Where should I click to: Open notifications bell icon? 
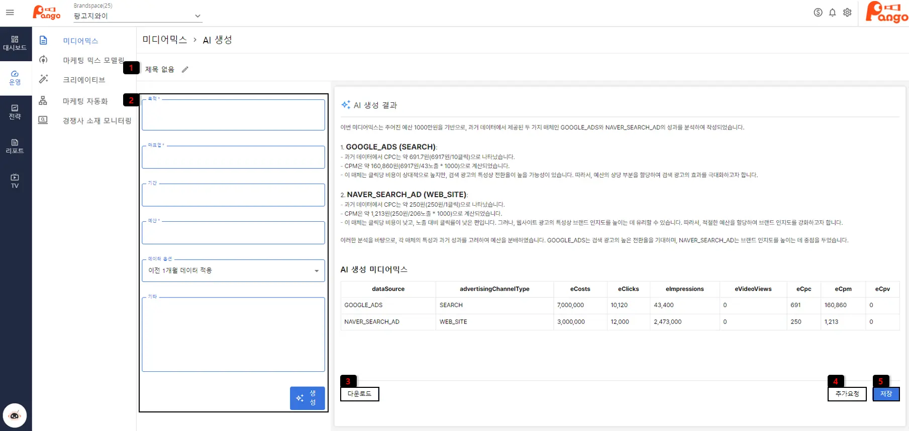[x=833, y=13]
